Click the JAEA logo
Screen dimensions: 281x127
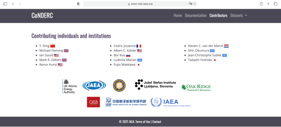click(x=94, y=86)
